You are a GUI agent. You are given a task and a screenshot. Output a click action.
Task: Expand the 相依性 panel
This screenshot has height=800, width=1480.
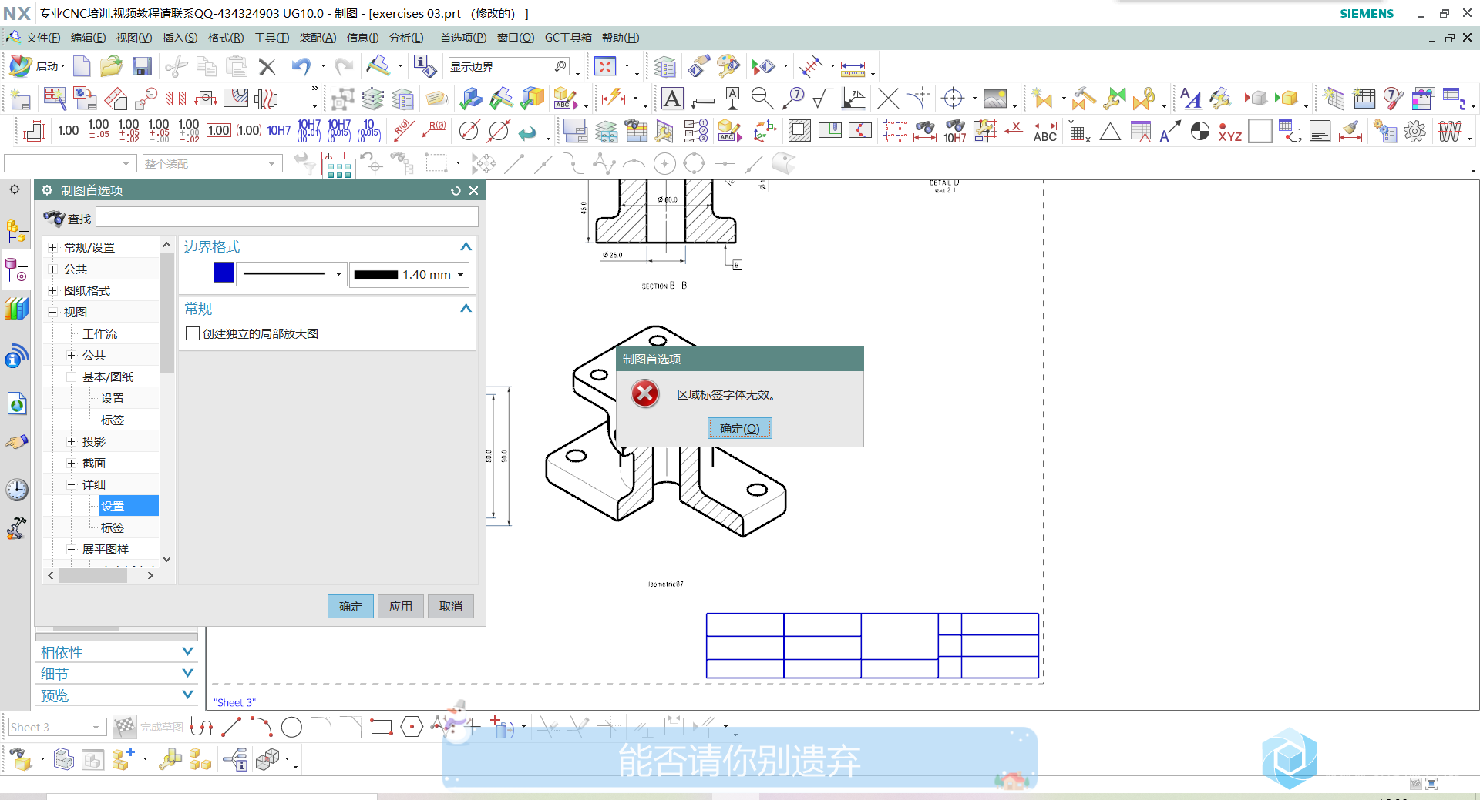187,652
